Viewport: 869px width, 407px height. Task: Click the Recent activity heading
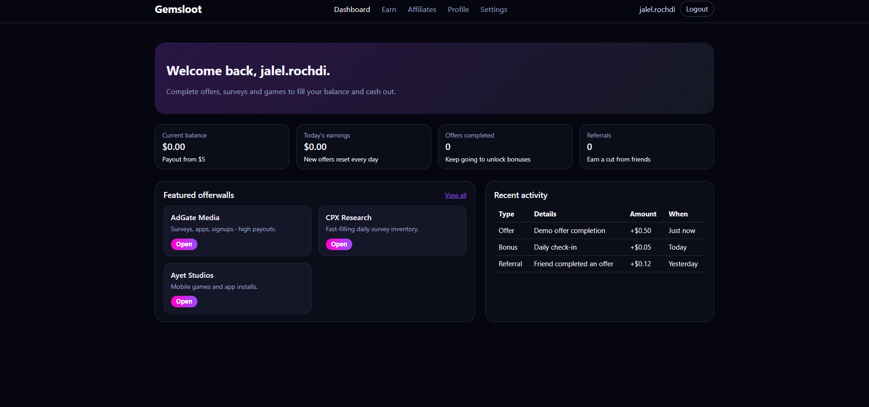[x=520, y=195]
